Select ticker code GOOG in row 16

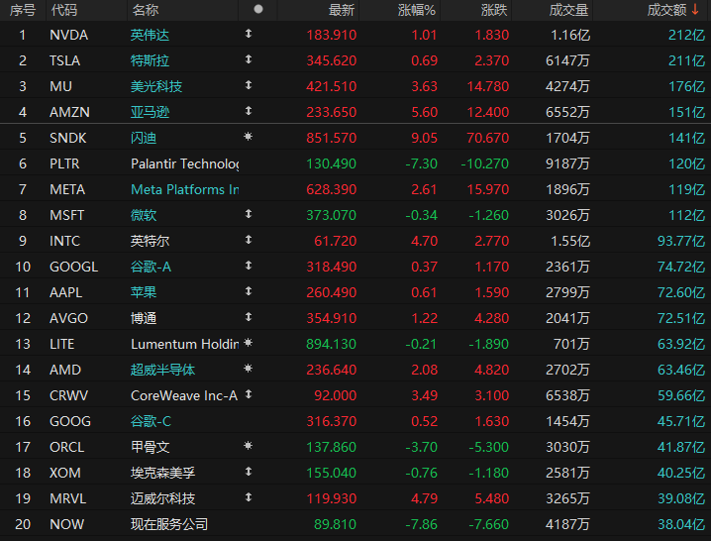pos(70,422)
